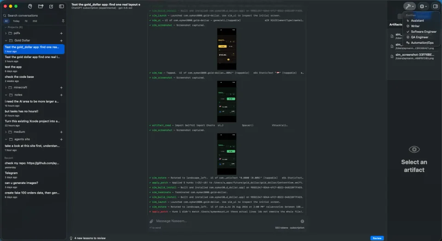Screen dimensions: 442x241
Task: Toggle the left sidebar panel
Action: click(x=61, y=6)
